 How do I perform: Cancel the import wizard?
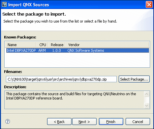click(138, 122)
